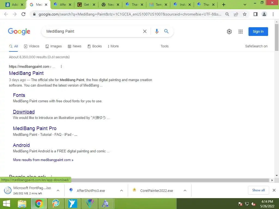
Task: Switch to the News results tab
Action: [x=75, y=46]
